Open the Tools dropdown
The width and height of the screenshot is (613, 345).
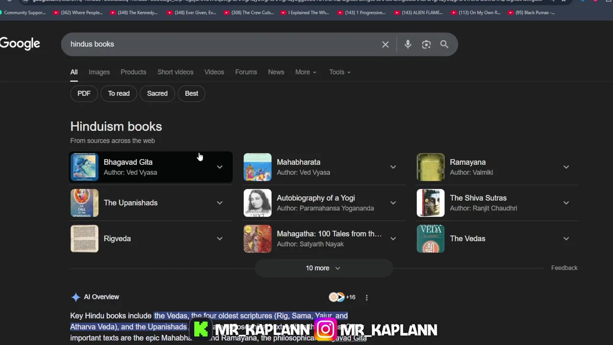click(340, 72)
